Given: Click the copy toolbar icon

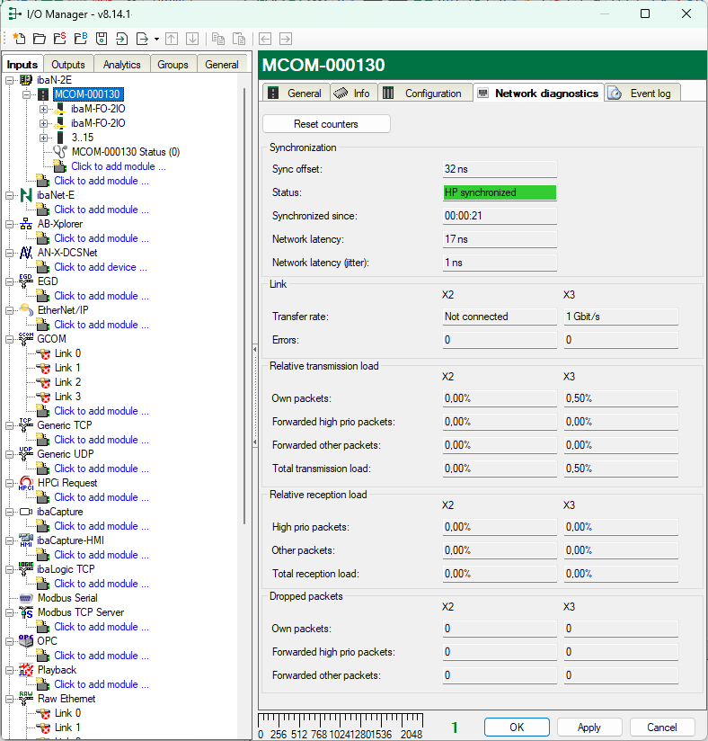Looking at the screenshot, I should (x=218, y=39).
